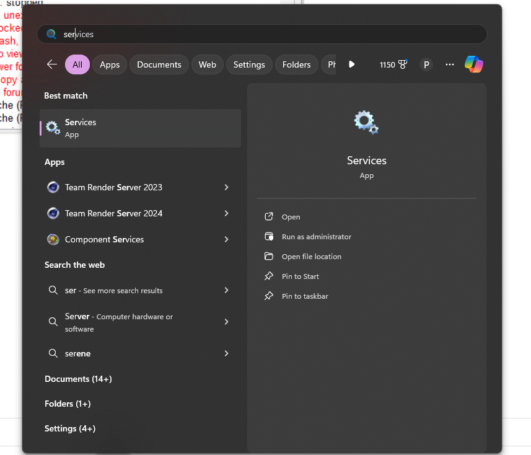Pin Services to taskbar
The width and height of the screenshot is (531, 455).
305,296
